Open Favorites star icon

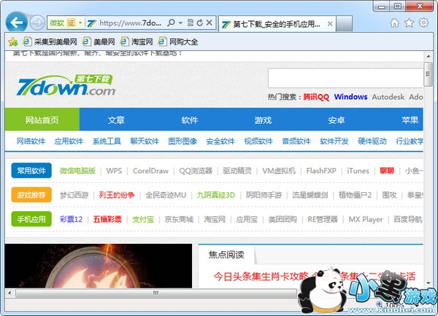pos(409,23)
